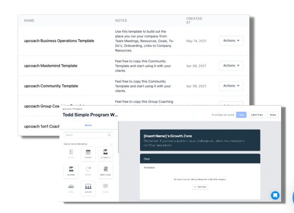Add the Habits circular-arrow block
This screenshot has width=294, height=213.
point(88,171)
